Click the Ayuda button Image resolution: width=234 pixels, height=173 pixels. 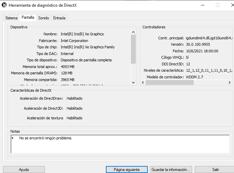pyautogui.click(x=24, y=170)
